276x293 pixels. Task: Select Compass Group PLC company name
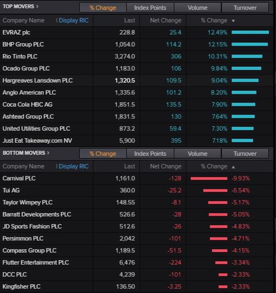pos(29,250)
